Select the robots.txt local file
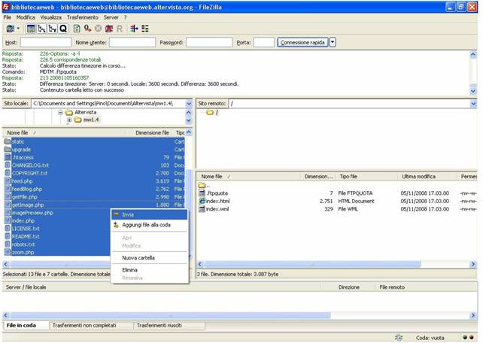Image resolution: width=483 pixels, height=343 pixels. pos(57,244)
